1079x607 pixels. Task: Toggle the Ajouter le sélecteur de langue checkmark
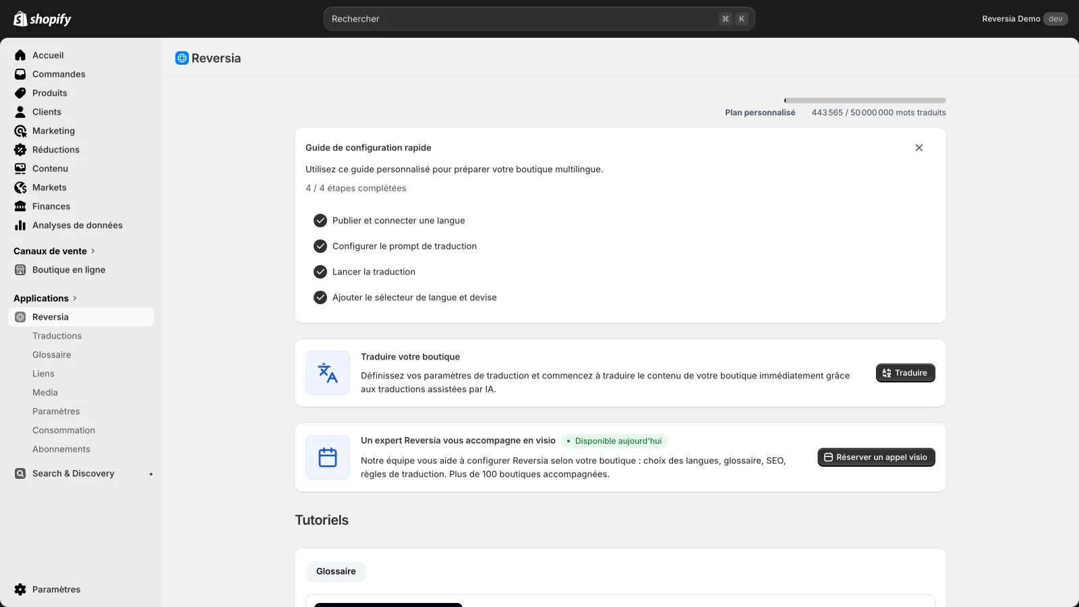click(320, 297)
